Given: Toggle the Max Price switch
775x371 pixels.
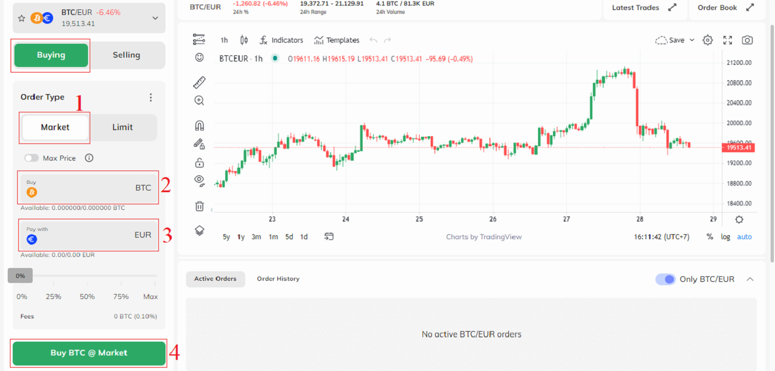Looking at the screenshot, I should [x=32, y=158].
